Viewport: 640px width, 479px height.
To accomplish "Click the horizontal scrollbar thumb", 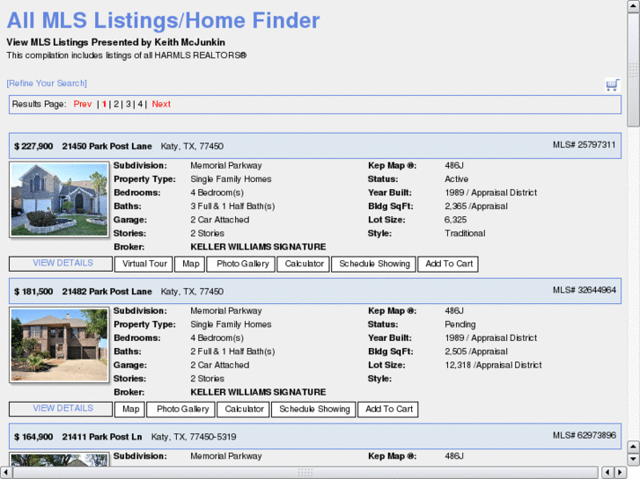I will click(x=305, y=472).
